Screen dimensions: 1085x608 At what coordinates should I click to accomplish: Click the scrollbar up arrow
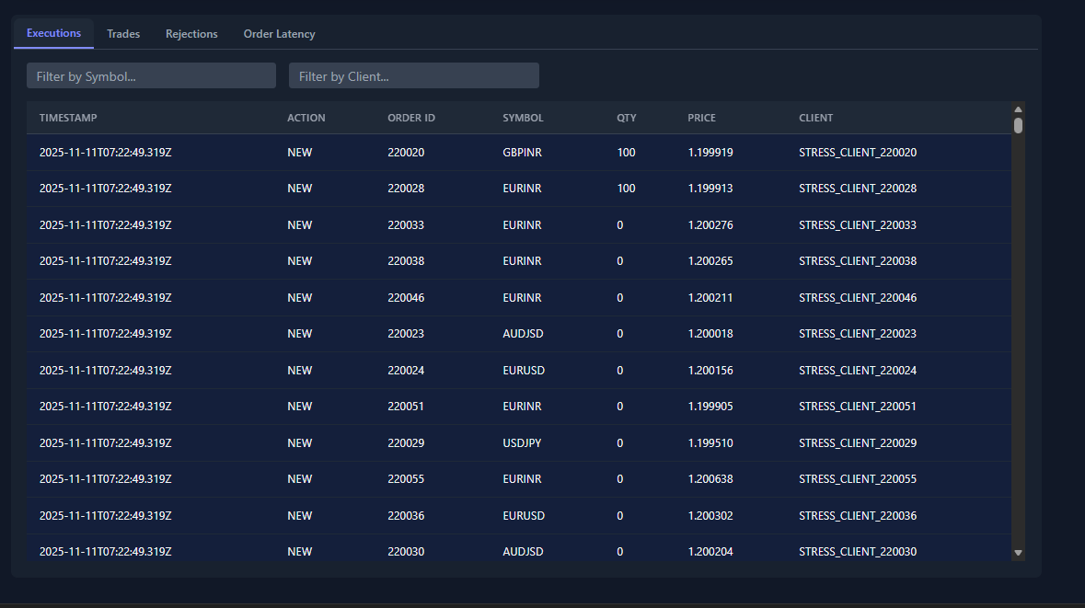[1018, 109]
